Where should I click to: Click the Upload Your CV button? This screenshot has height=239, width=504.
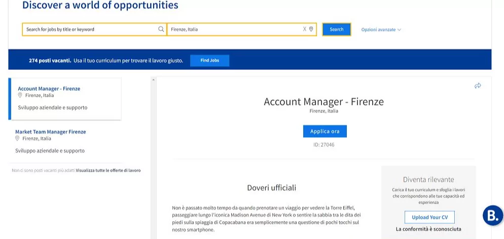[x=429, y=217]
